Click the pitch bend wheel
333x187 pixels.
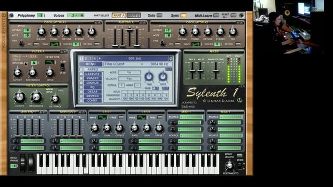click(23, 163)
